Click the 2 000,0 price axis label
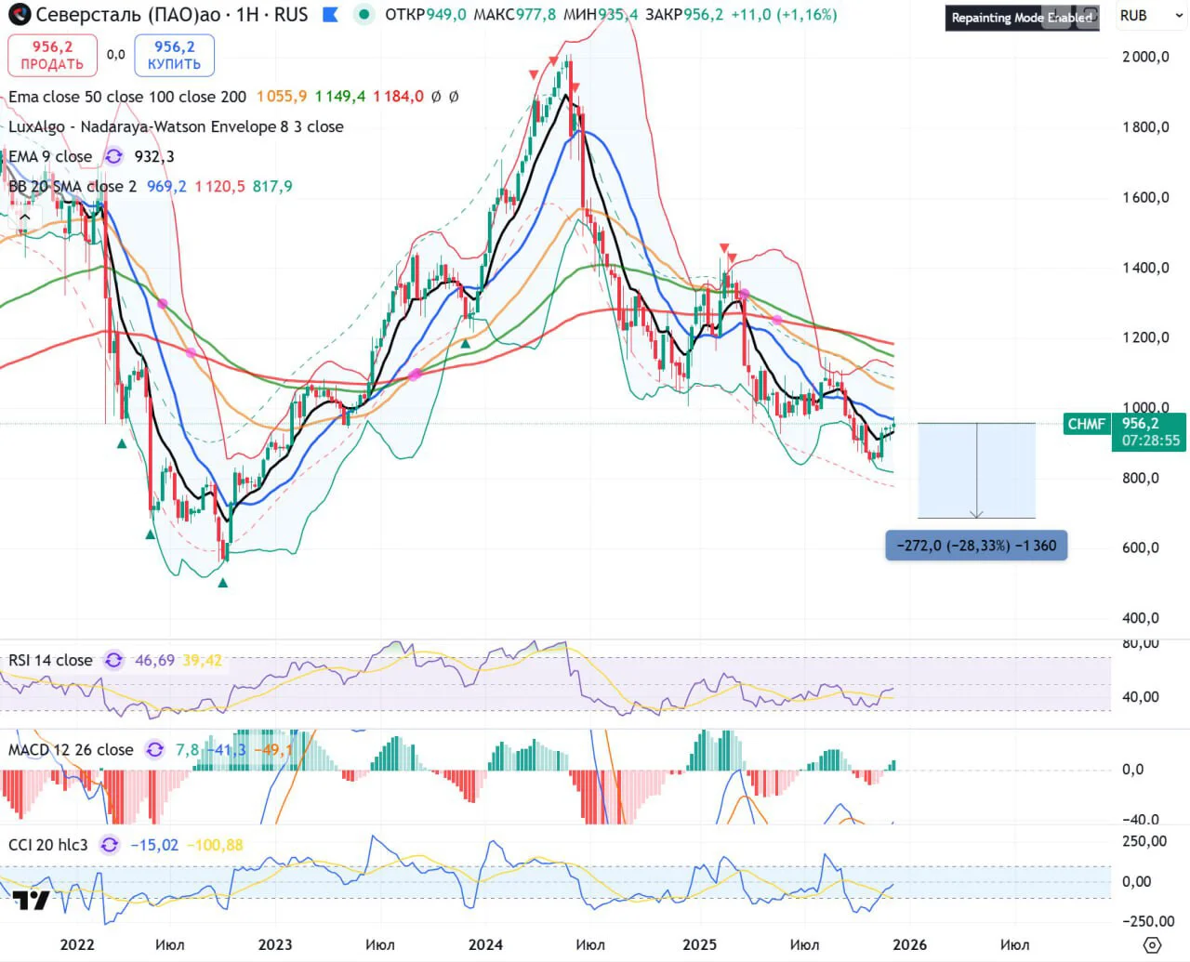 [x=1145, y=57]
